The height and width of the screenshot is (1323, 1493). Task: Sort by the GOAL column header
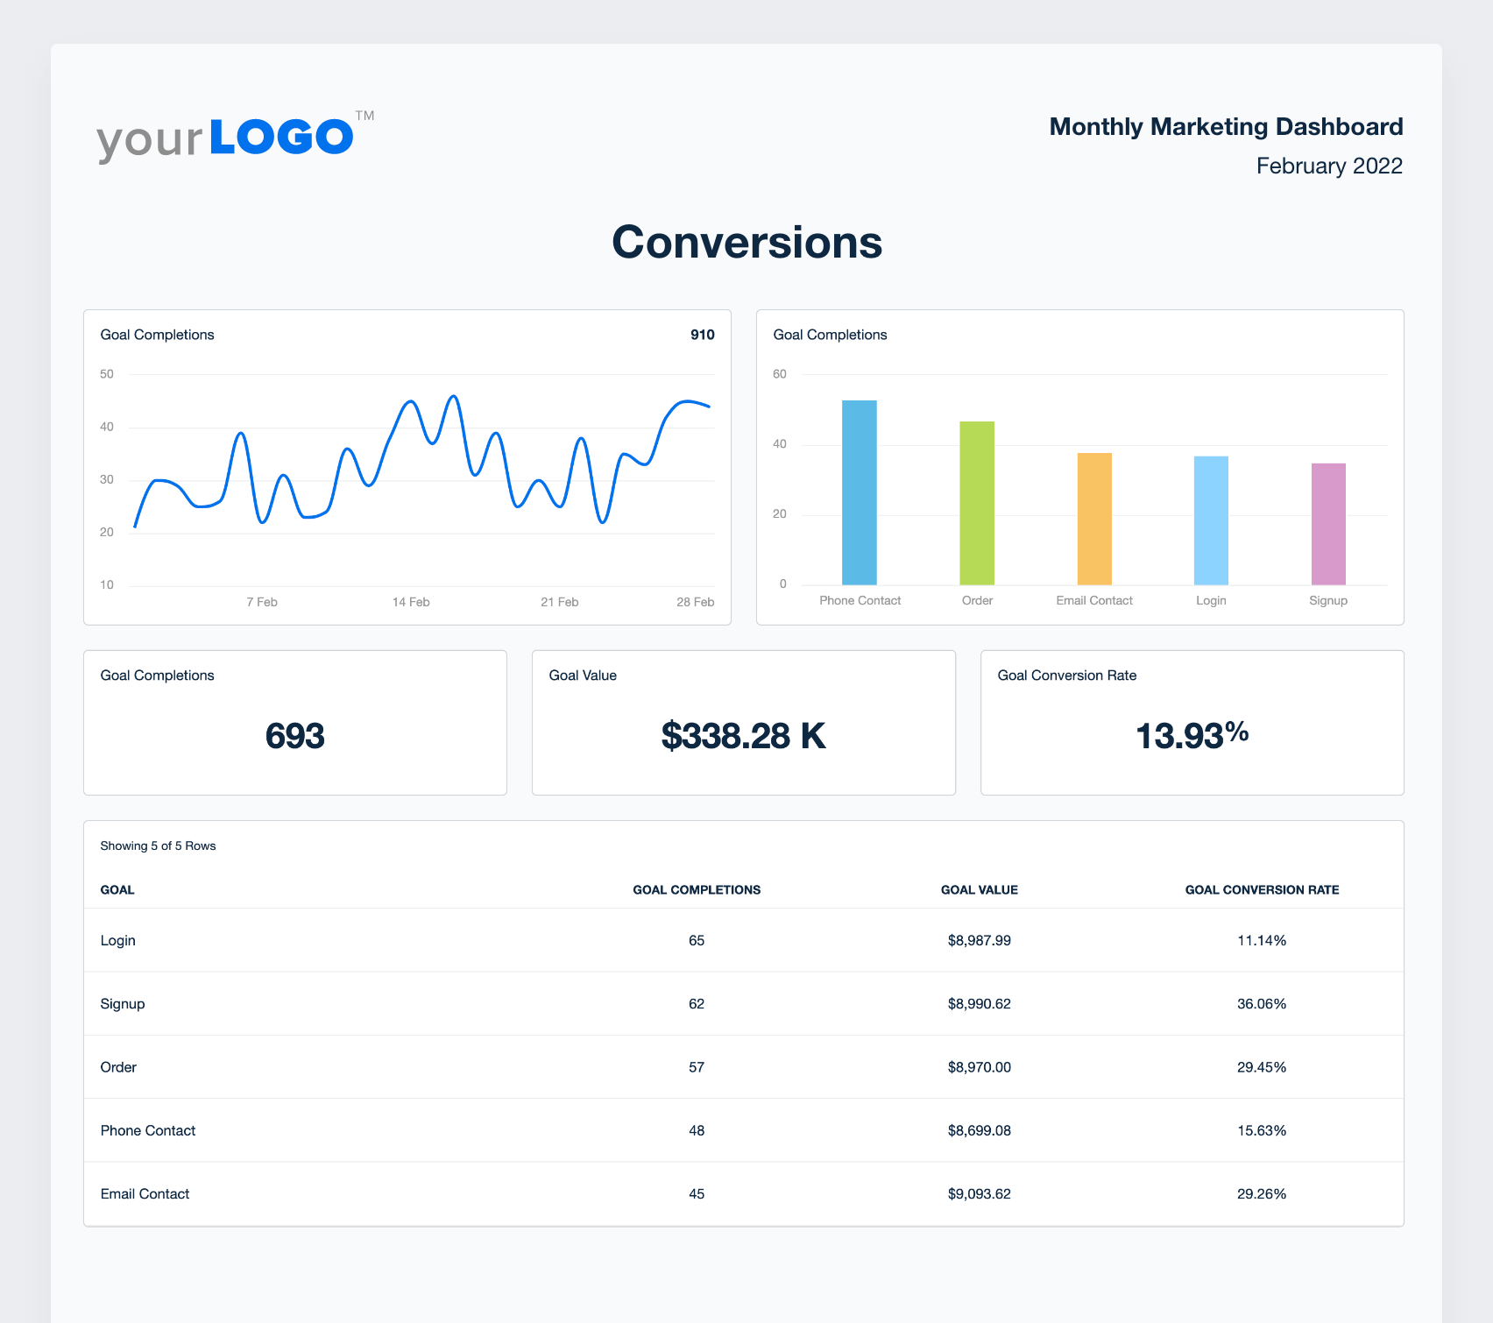pos(117,890)
